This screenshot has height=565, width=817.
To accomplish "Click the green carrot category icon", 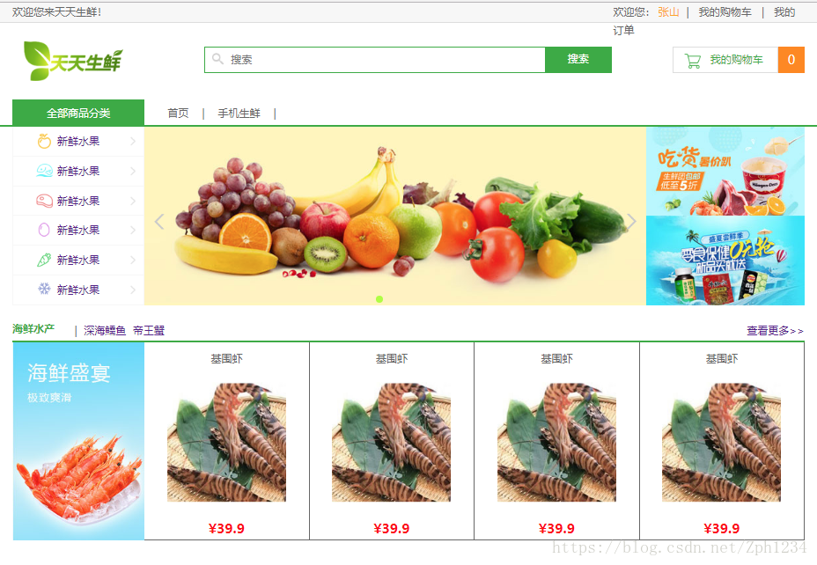I will (x=44, y=260).
